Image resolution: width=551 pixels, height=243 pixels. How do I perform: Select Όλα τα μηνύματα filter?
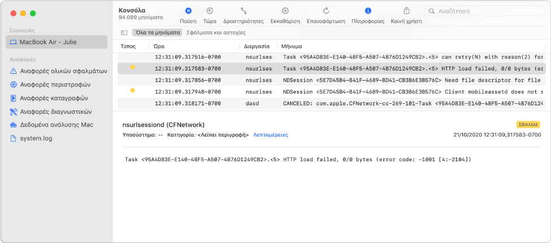point(157,33)
